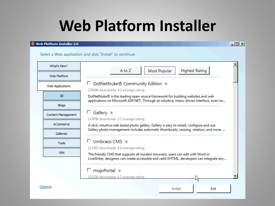Click the scrollbar up arrow
Screen dimensions: 275x206
click(x=235, y=64)
